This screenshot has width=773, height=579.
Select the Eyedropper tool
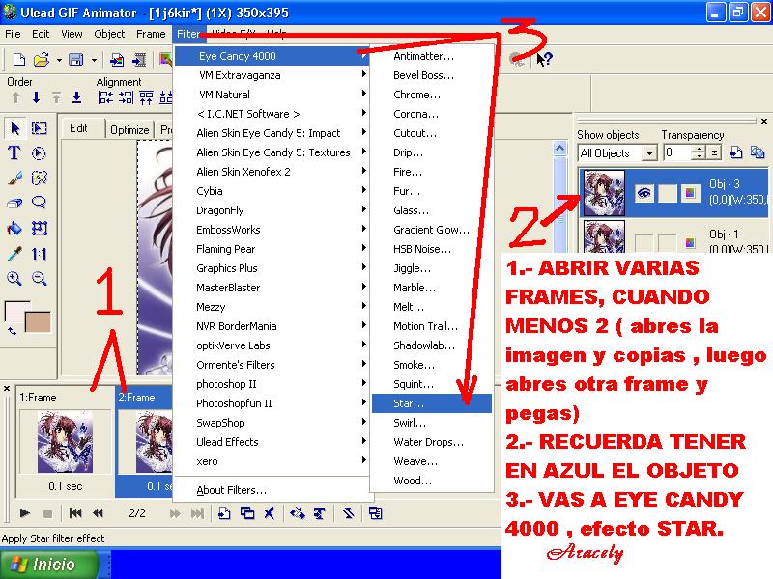(x=14, y=254)
